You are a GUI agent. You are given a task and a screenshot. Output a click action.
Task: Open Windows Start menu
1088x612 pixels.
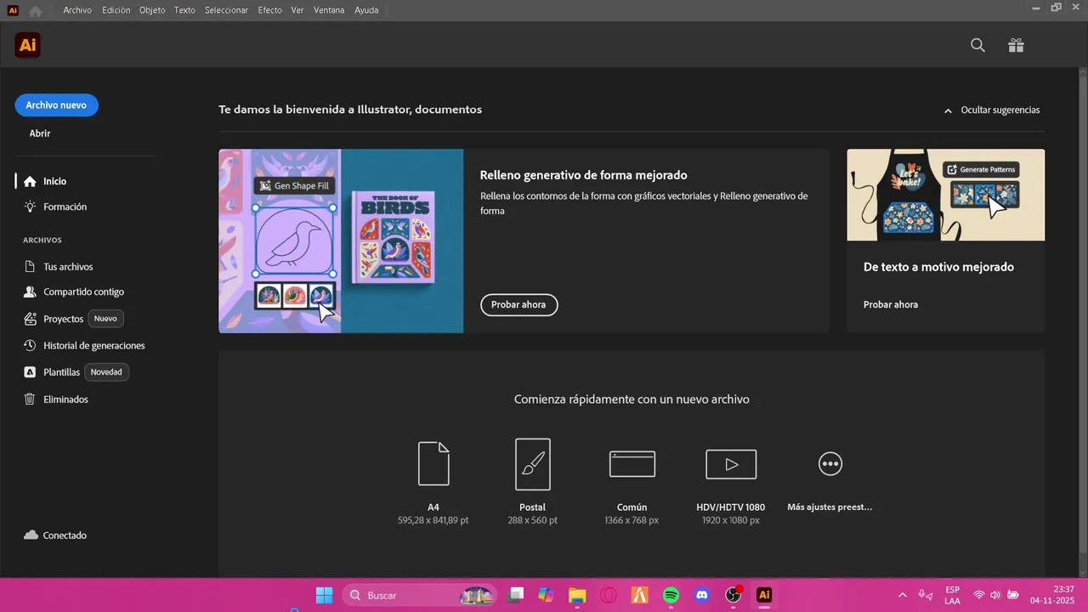324,595
